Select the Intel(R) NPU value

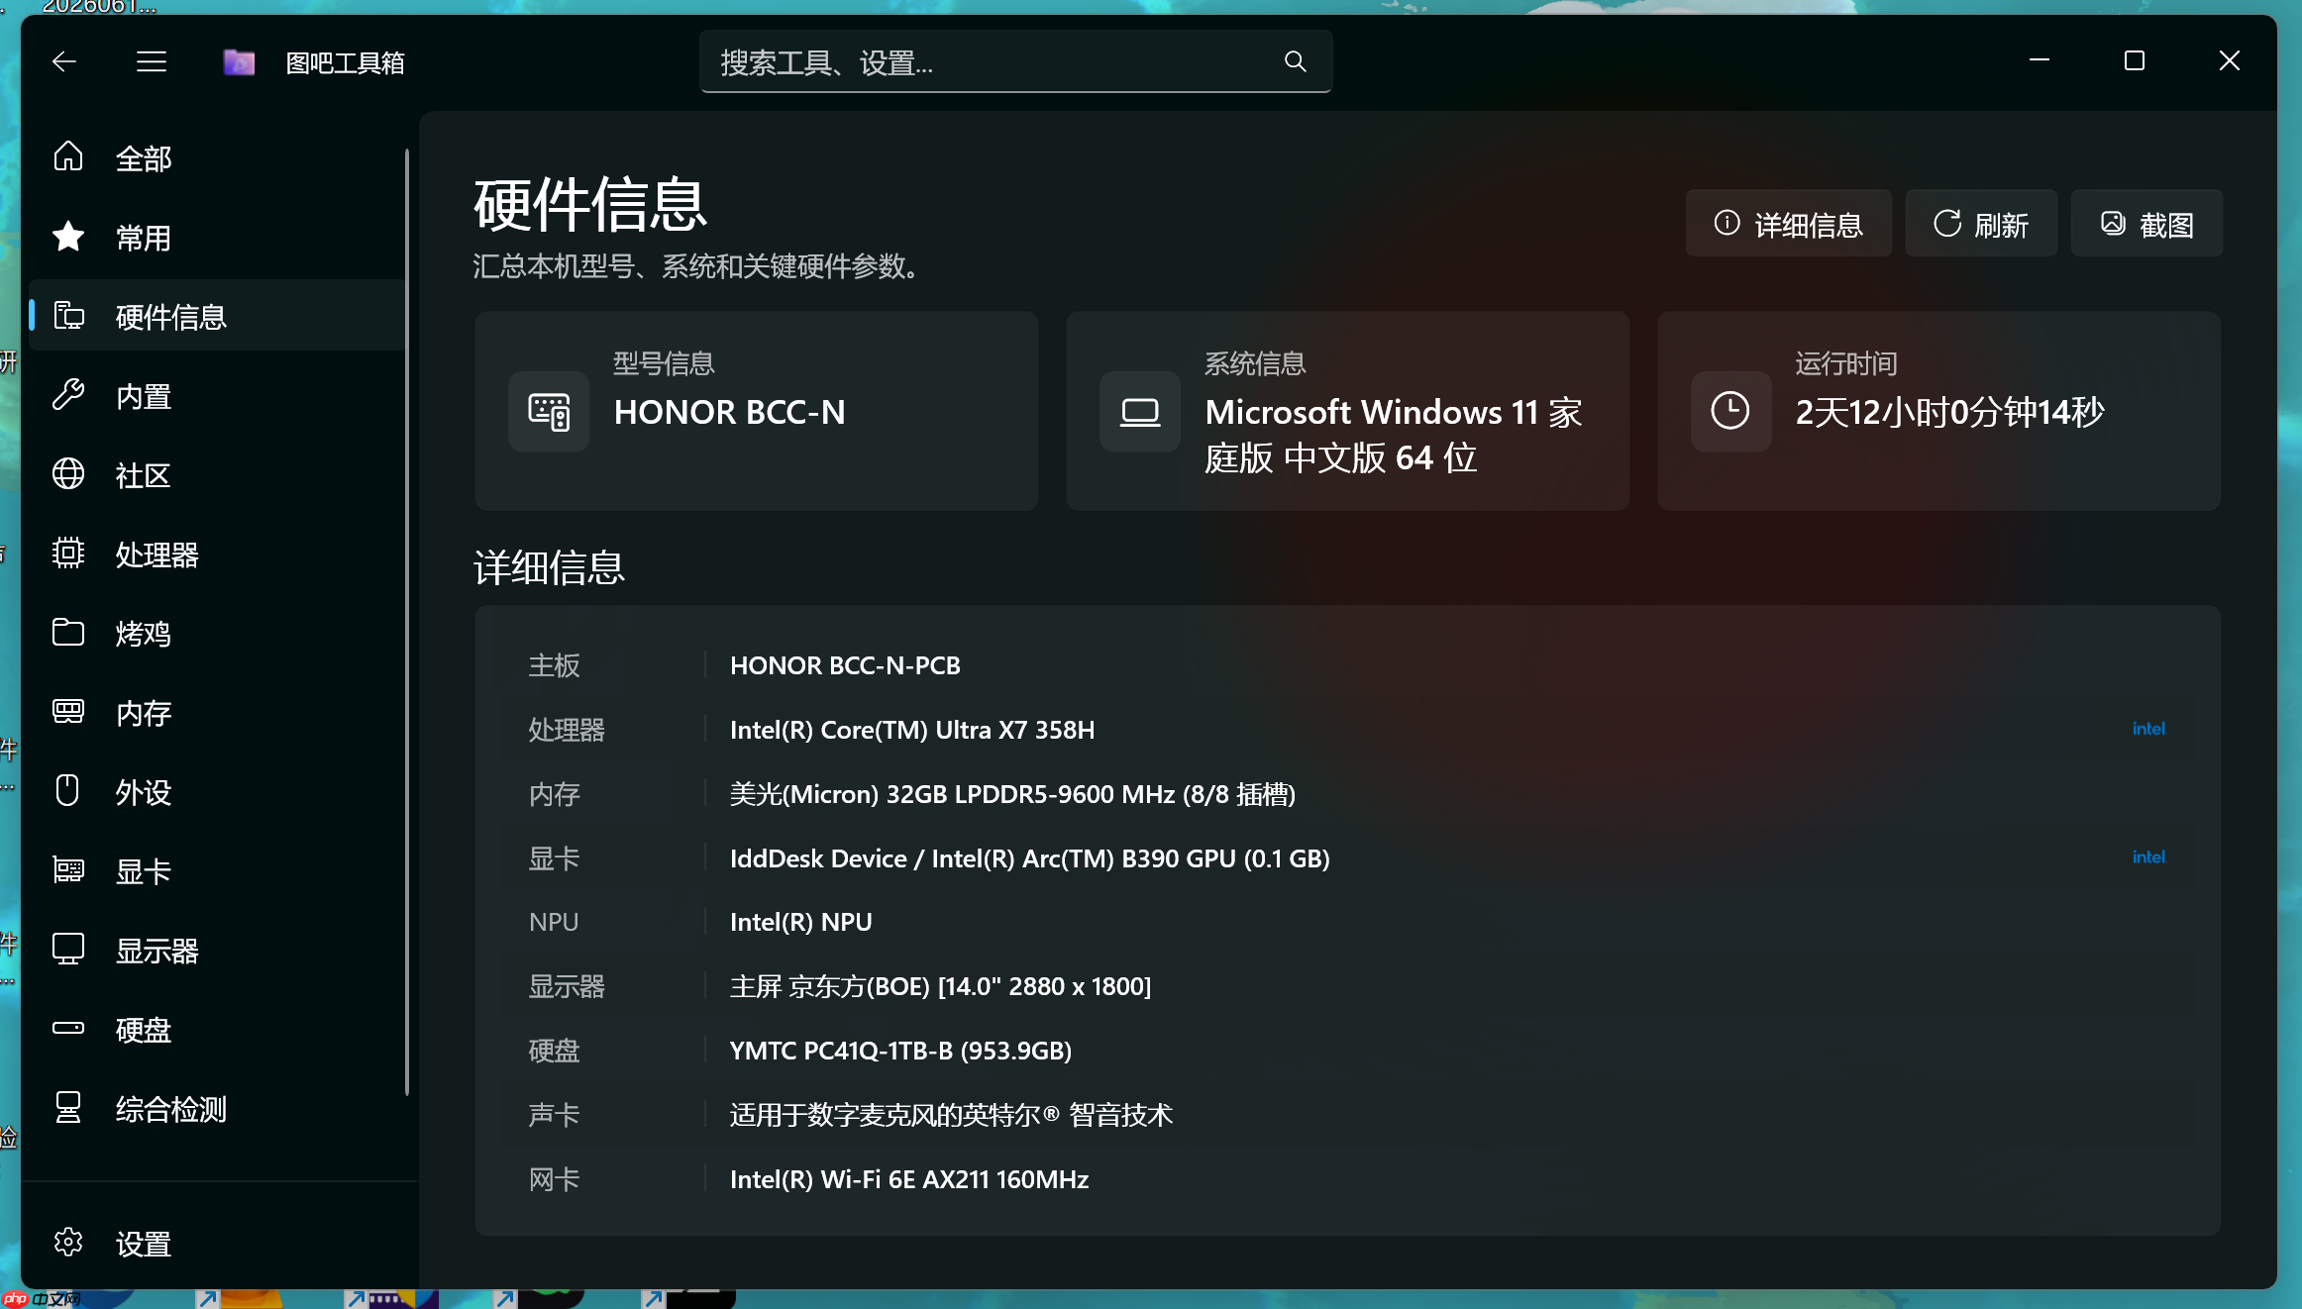point(800,922)
